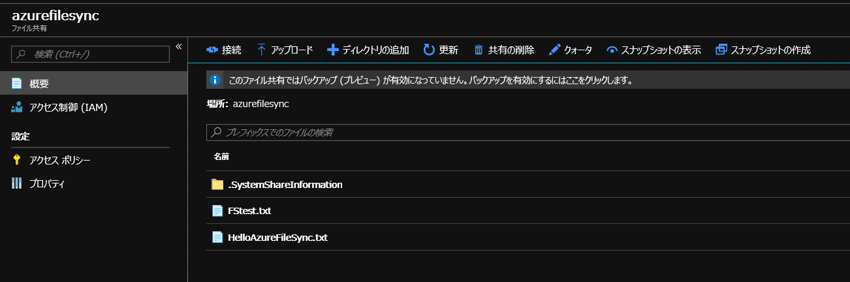Screen dimensions: 850x282
Task: Click the アップロード upload arrow icon
Action: point(261,50)
